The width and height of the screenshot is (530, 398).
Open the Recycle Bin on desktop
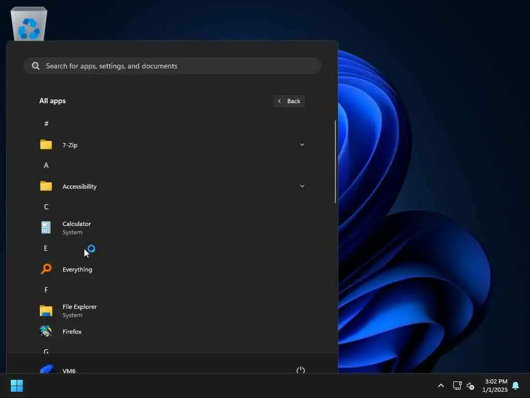coord(29,24)
